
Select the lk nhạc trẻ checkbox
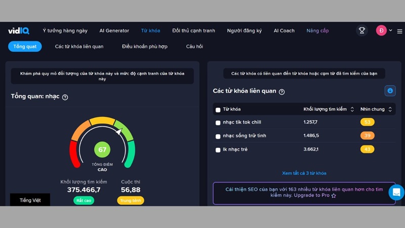(x=218, y=150)
